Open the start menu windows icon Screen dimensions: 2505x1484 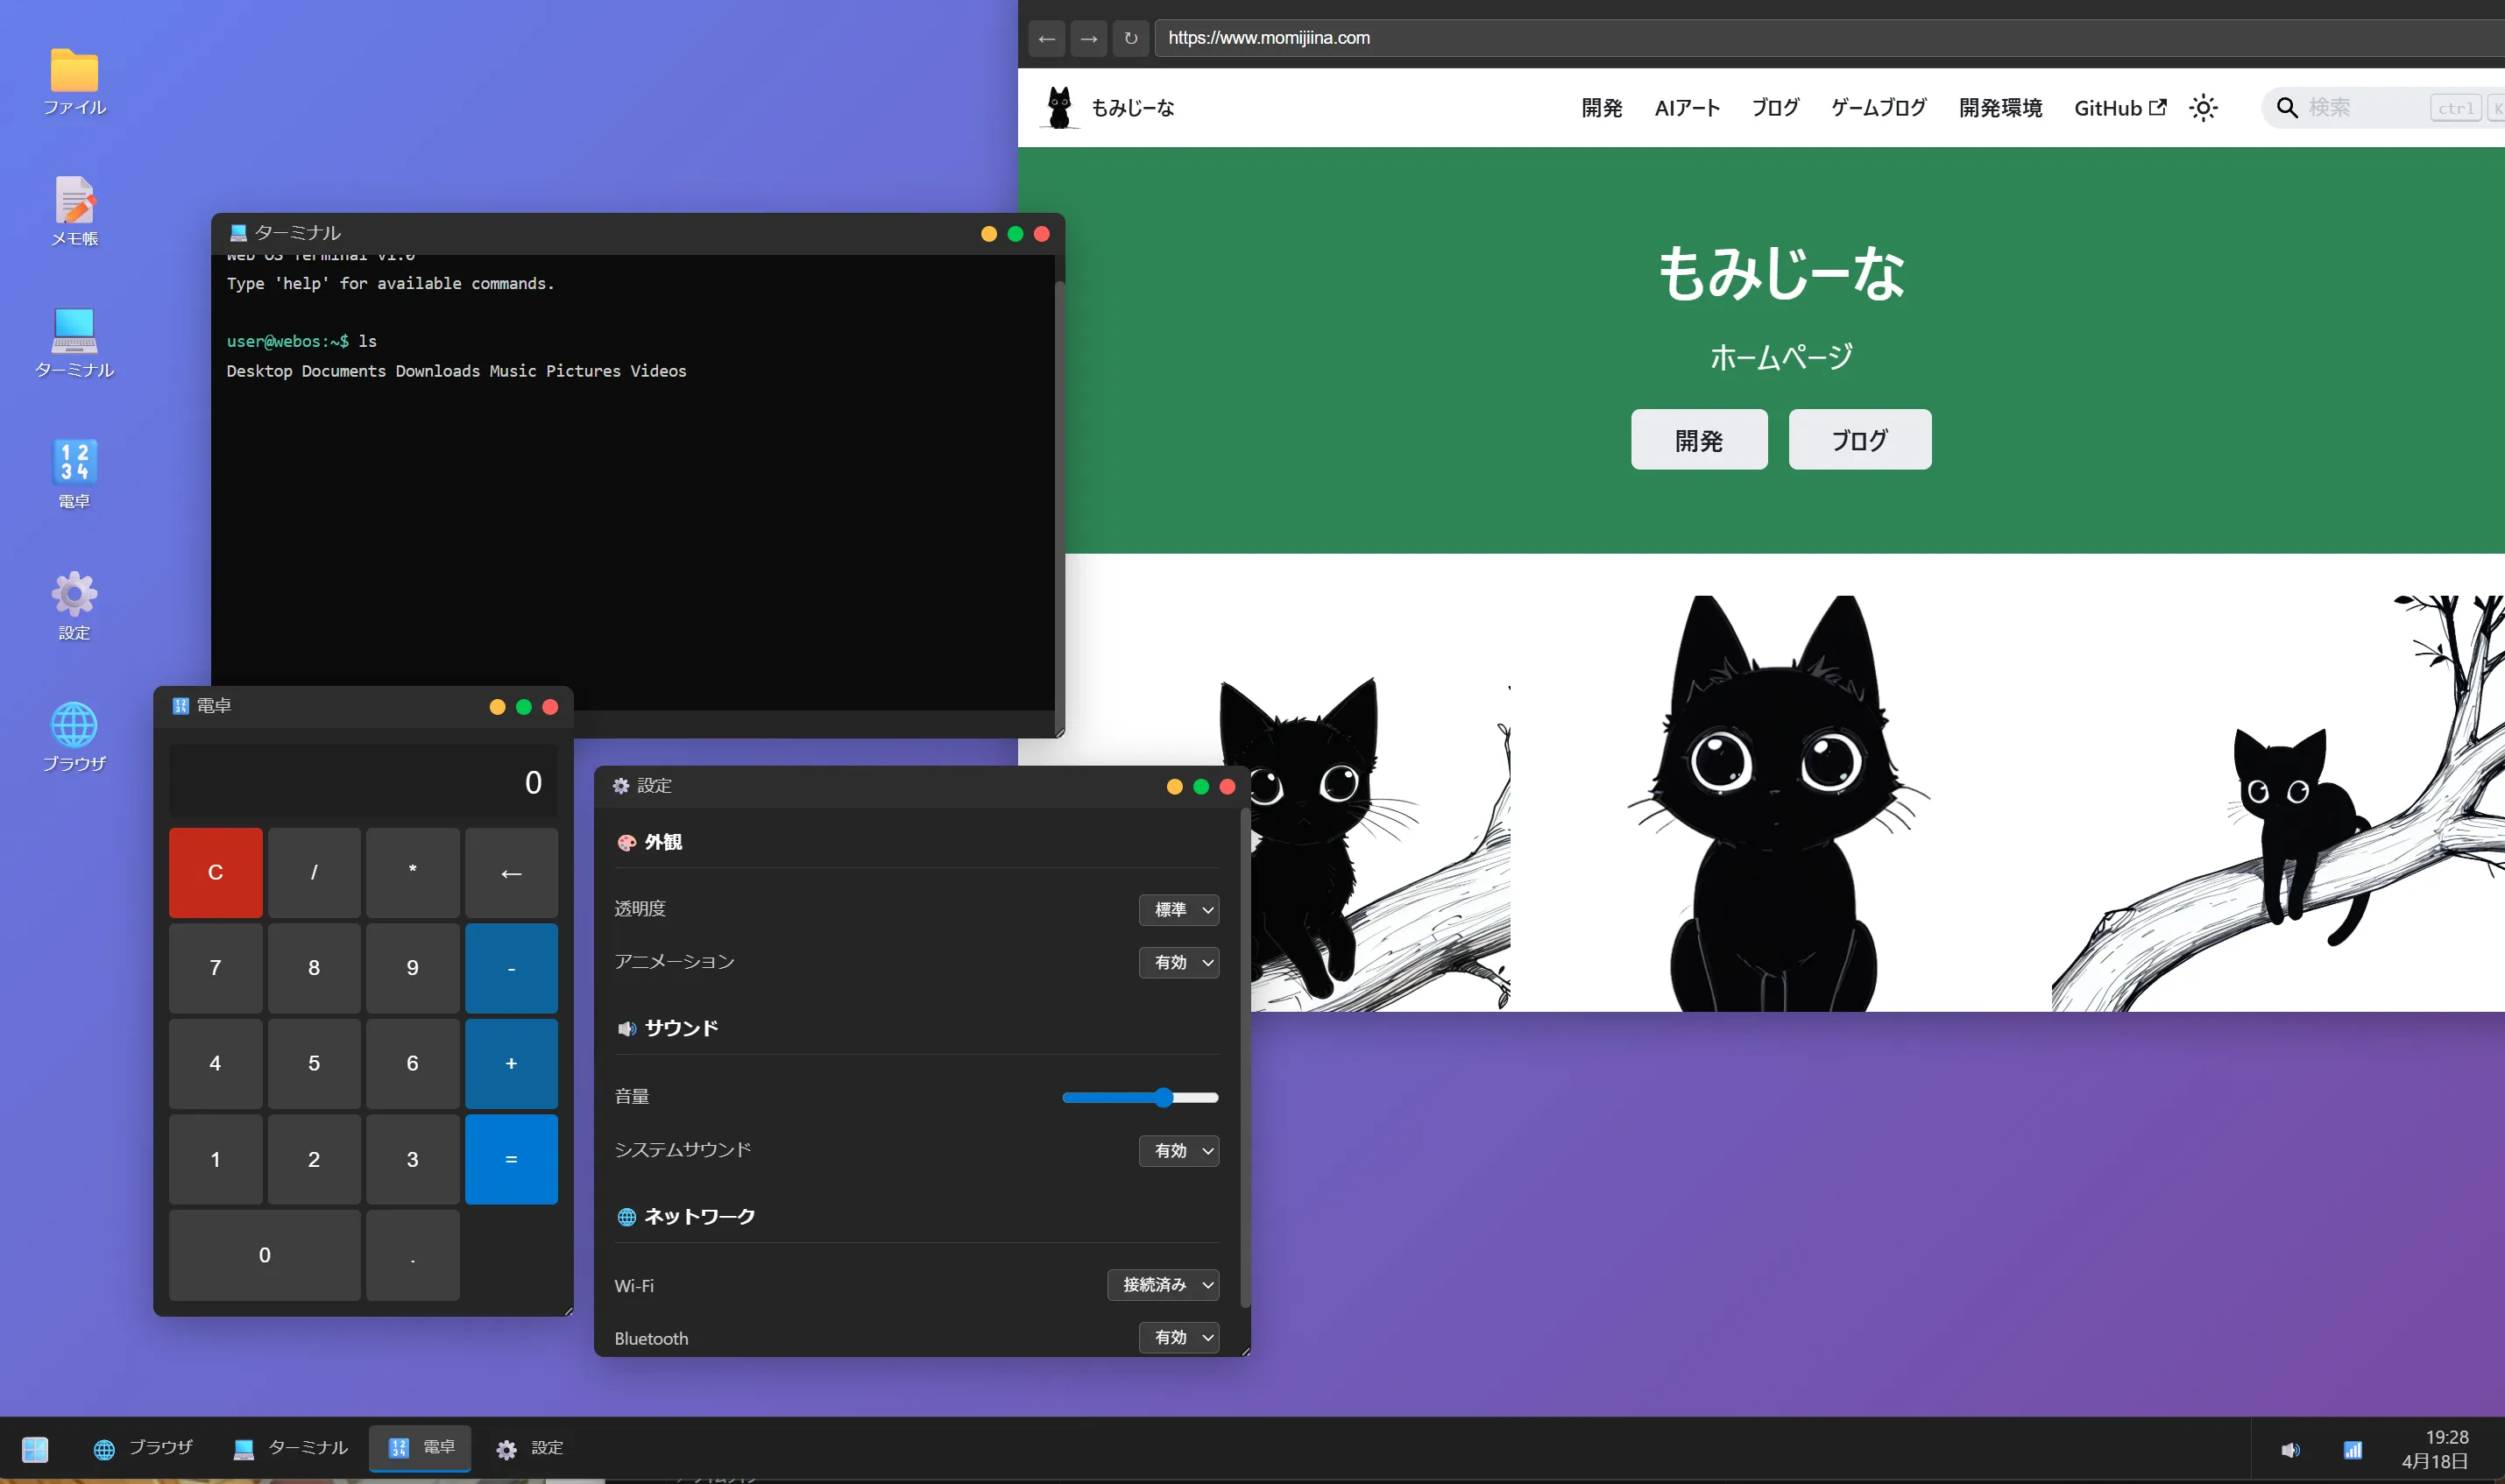35,1449
